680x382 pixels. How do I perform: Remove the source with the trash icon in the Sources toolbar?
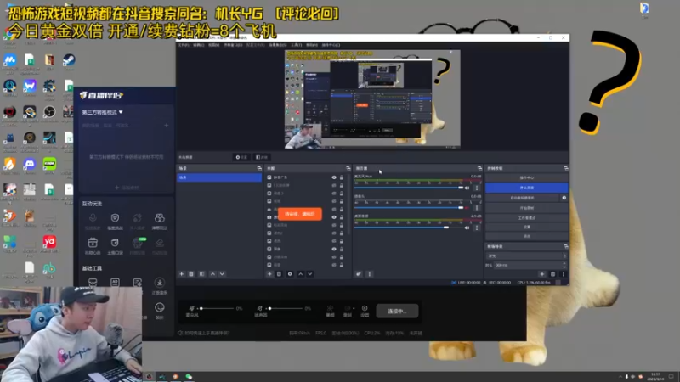click(280, 273)
